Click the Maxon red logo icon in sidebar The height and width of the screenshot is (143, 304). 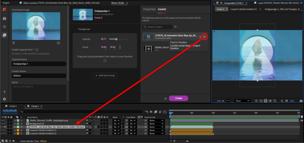4,9
